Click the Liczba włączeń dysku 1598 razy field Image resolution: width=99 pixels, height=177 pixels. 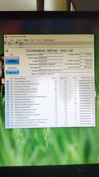coord(87,64)
